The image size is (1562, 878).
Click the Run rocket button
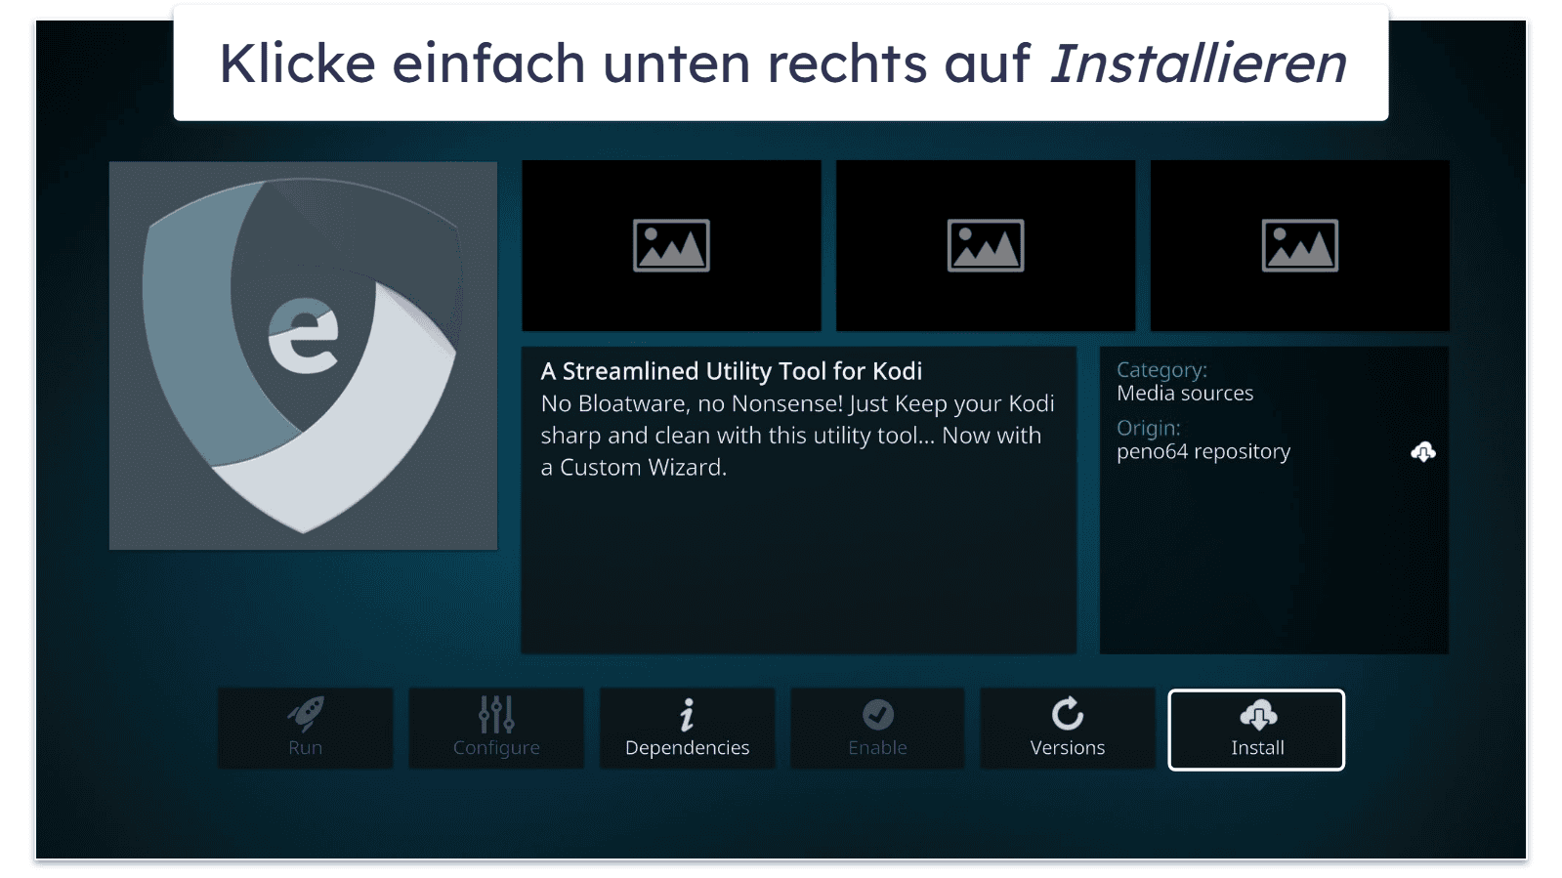(x=305, y=730)
